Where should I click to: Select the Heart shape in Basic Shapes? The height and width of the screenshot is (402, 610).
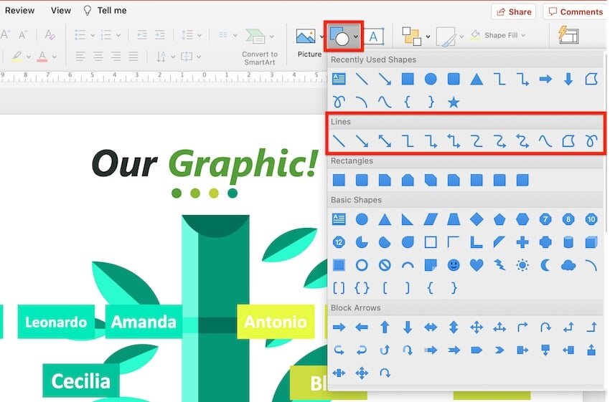[x=477, y=265]
